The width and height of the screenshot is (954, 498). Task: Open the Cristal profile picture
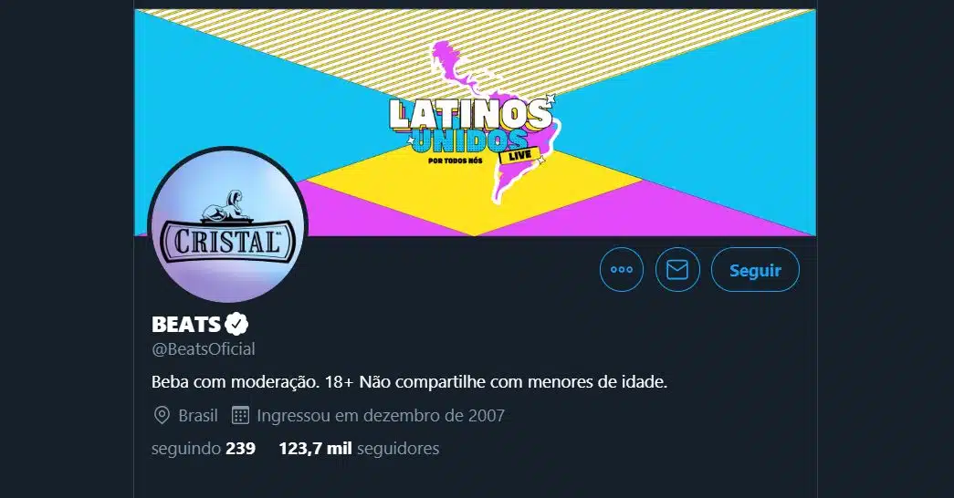227,225
